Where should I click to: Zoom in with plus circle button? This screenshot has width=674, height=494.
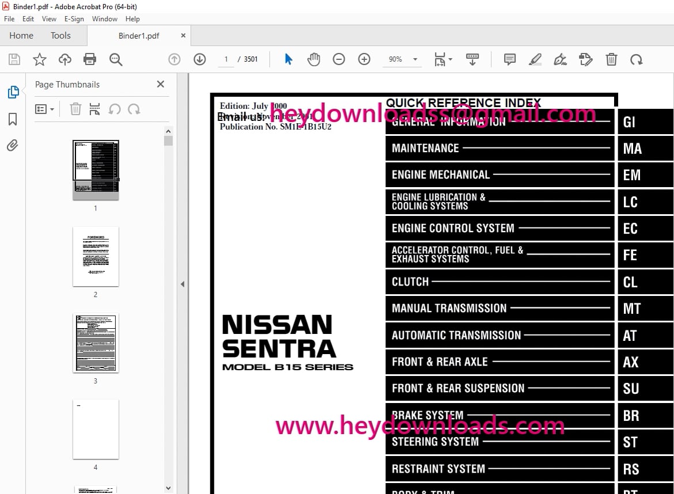(x=364, y=59)
